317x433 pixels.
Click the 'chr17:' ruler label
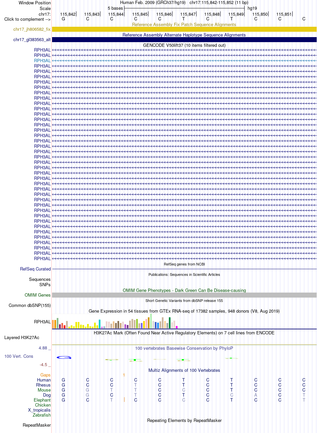(45, 14)
